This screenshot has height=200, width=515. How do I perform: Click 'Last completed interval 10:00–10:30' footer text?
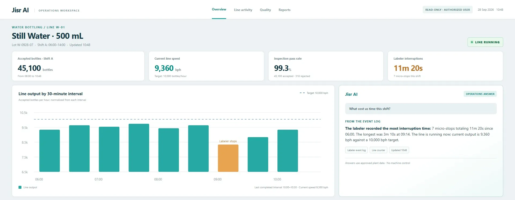point(275,187)
